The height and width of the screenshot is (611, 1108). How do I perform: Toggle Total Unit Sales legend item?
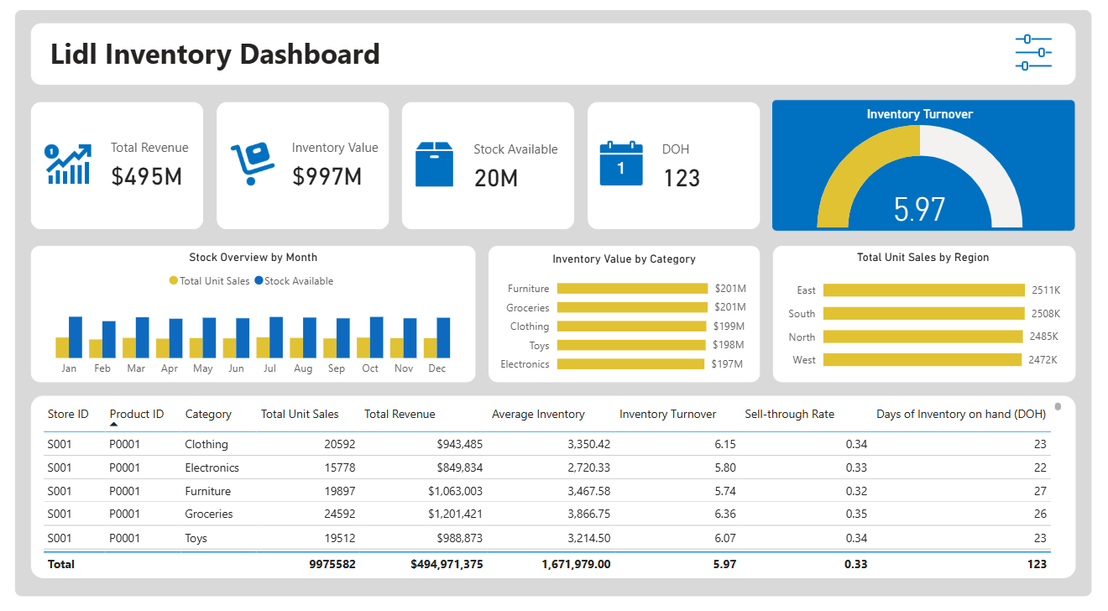(210, 281)
